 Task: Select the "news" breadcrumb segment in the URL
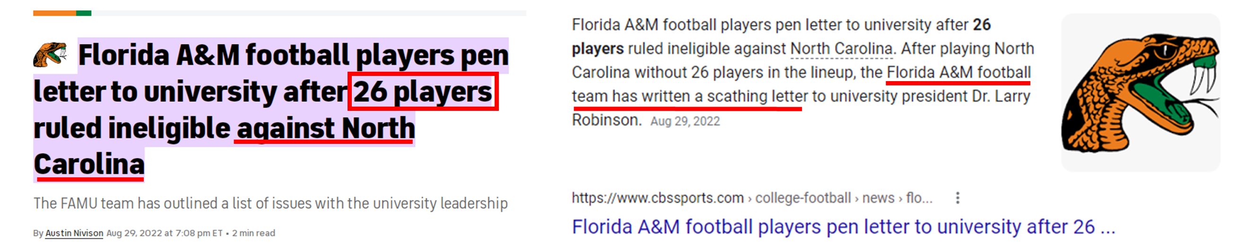click(x=878, y=198)
